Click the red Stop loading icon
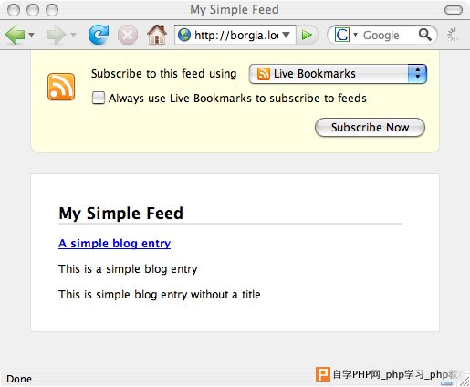The width and height of the screenshot is (470, 387). [x=128, y=35]
